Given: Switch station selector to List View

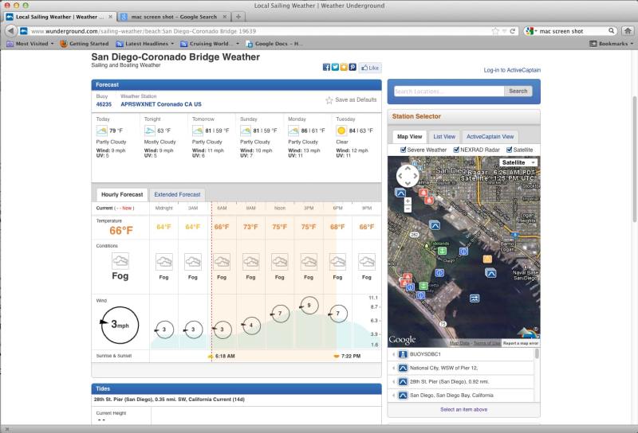Looking at the screenshot, I should click(x=444, y=137).
